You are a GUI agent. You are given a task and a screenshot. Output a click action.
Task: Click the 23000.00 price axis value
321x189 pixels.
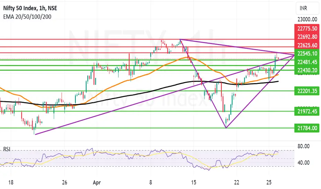(307, 19)
